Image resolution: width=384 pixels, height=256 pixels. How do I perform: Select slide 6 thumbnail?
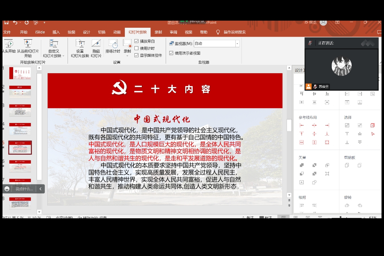tap(20, 166)
